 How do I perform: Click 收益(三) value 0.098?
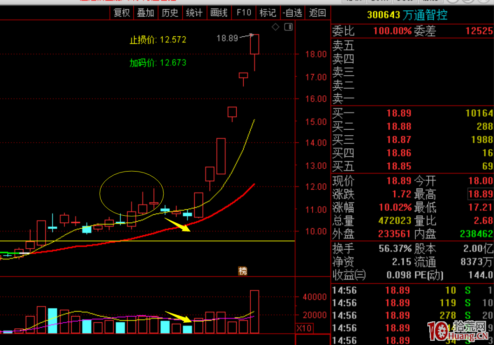[399, 275]
